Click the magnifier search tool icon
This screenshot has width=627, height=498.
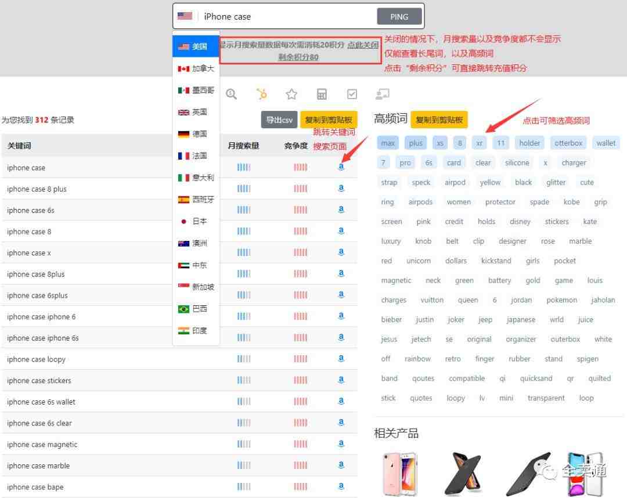point(231,95)
